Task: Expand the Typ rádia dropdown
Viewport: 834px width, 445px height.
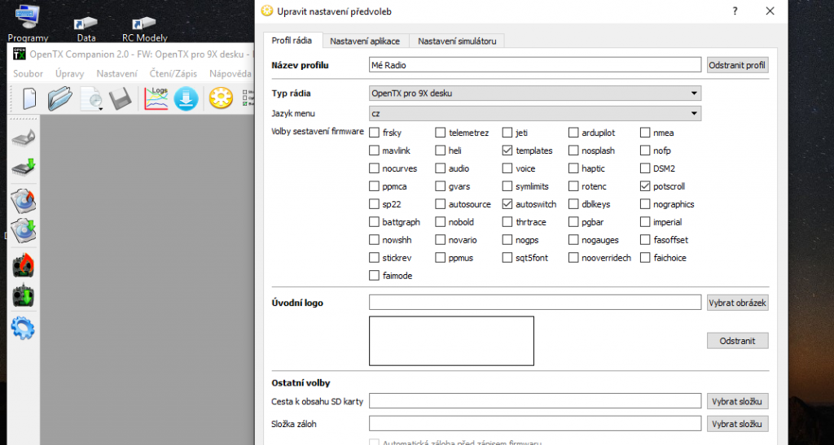Action: (x=534, y=94)
